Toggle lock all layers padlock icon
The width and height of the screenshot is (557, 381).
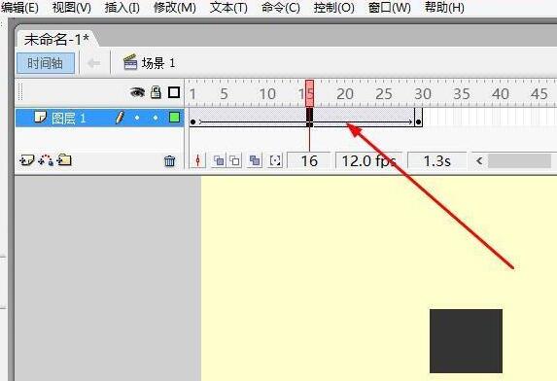click(x=156, y=92)
